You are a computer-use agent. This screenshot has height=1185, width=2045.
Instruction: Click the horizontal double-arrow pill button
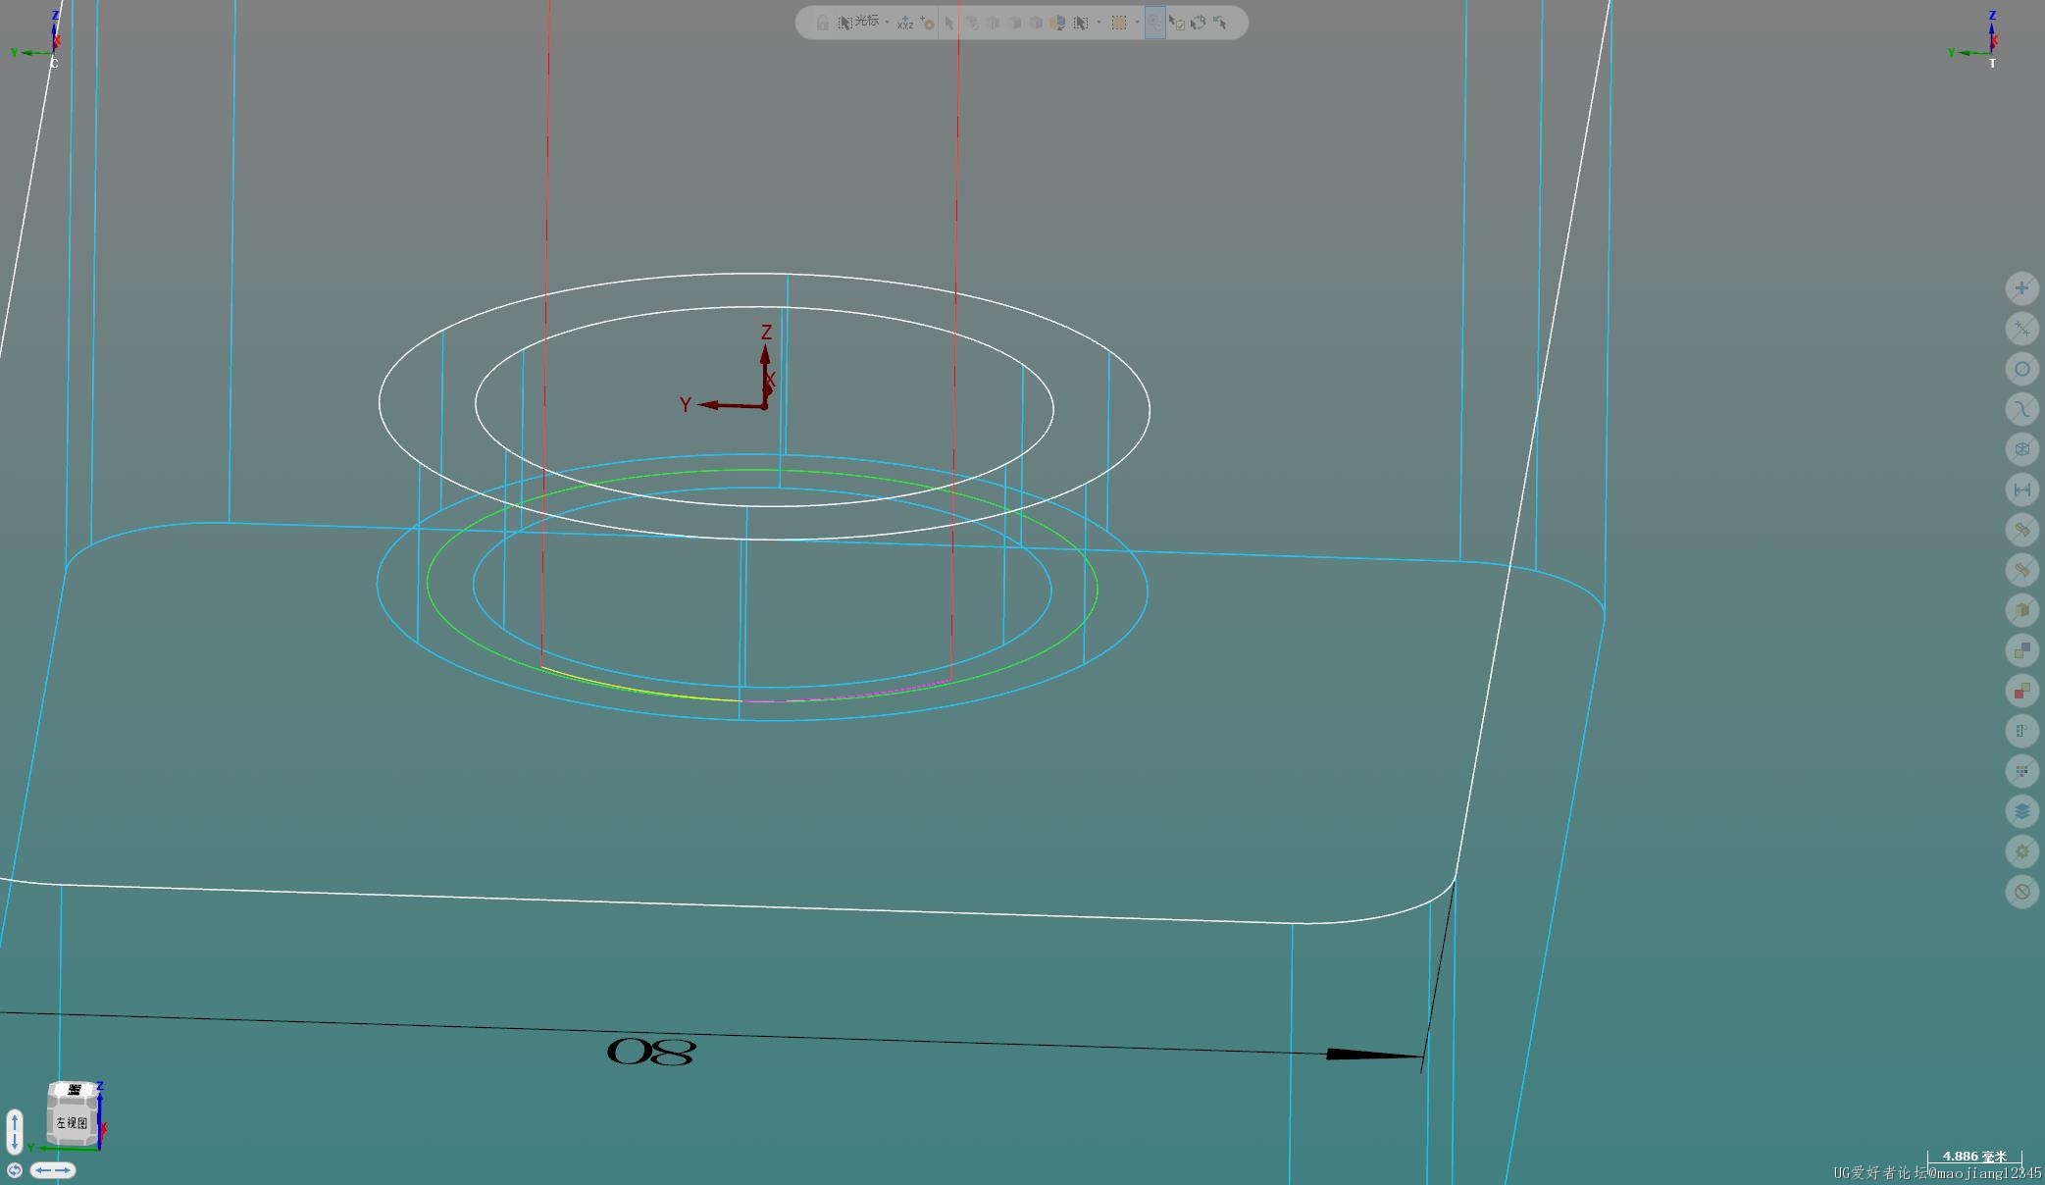pos(53,1170)
